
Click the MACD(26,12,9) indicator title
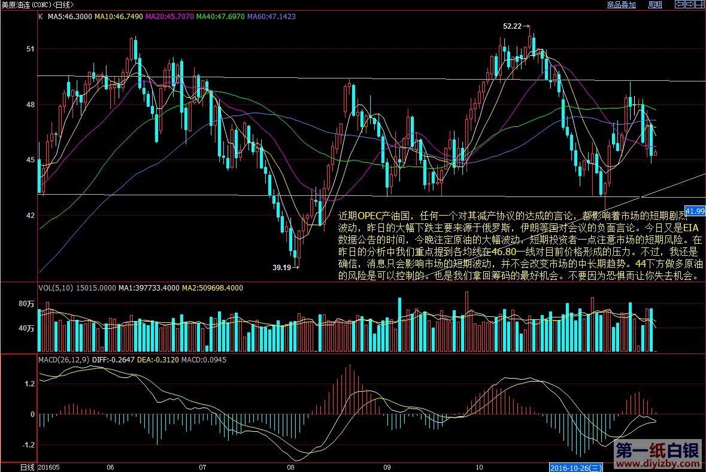pos(64,360)
